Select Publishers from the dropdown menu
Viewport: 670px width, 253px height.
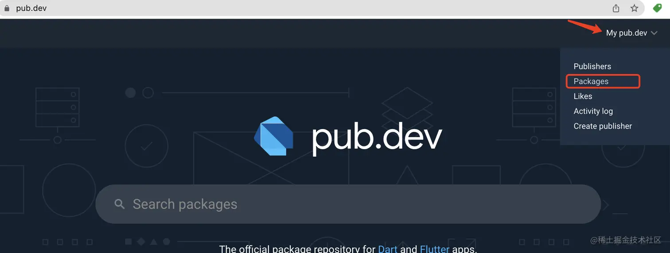coord(592,66)
